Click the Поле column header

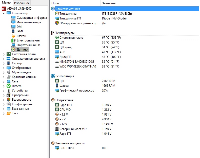(55, 3)
